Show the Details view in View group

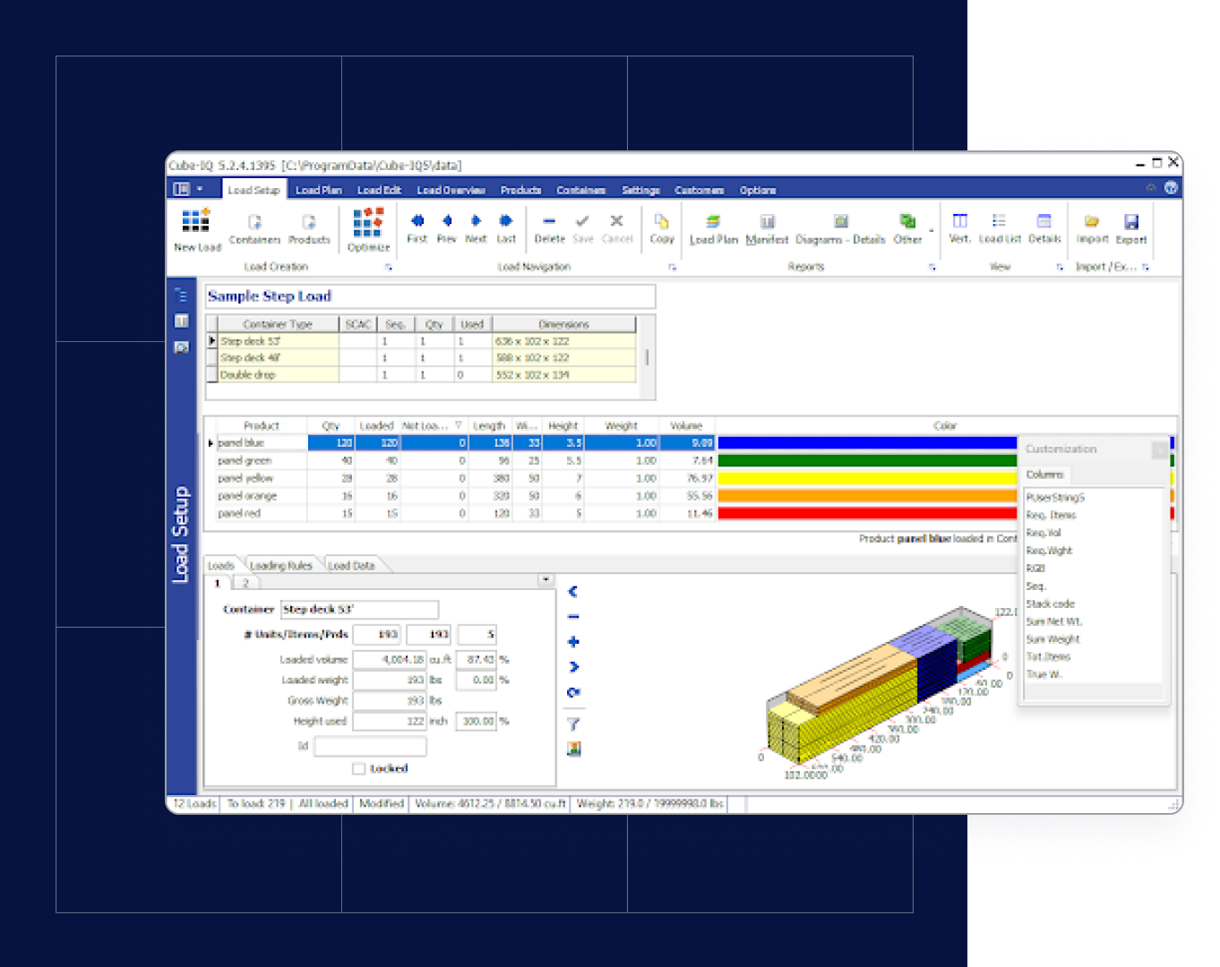tap(1044, 228)
